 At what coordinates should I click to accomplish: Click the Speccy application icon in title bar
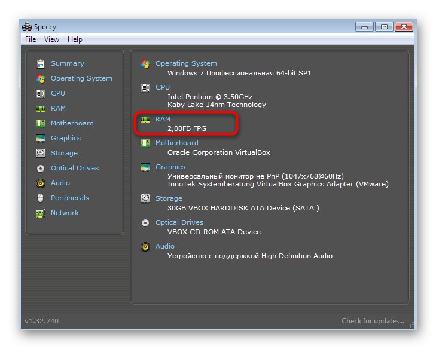(x=27, y=26)
